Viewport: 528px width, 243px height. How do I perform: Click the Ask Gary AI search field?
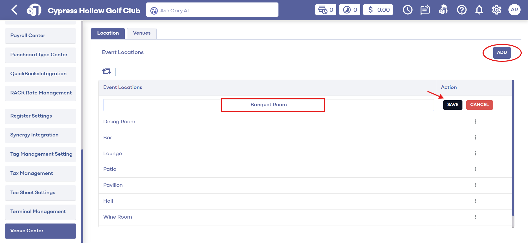tap(212, 10)
